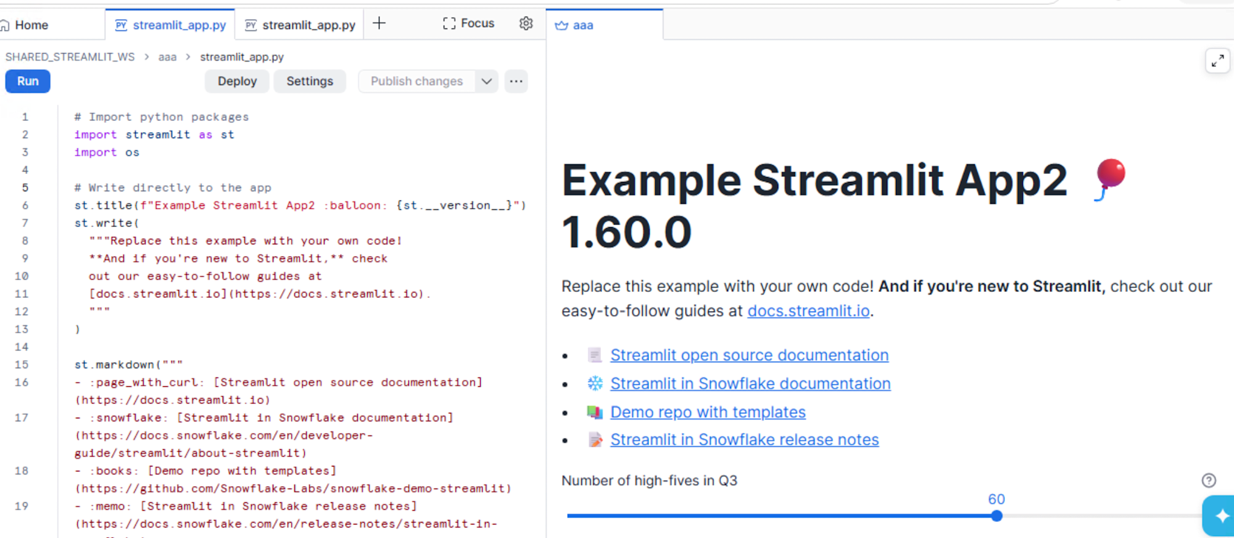This screenshot has width=1234, height=538.
Task: Expand the Publish changes dropdown arrow
Action: pos(487,81)
